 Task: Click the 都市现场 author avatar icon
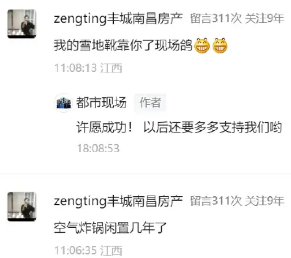(x=64, y=103)
